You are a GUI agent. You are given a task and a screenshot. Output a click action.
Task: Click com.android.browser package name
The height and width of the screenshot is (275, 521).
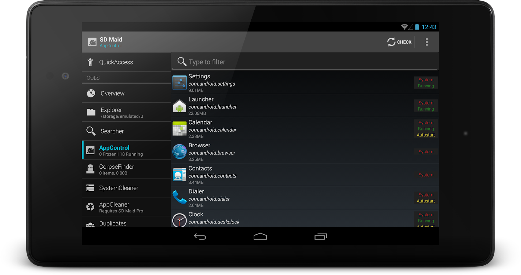pyautogui.click(x=212, y=153)
